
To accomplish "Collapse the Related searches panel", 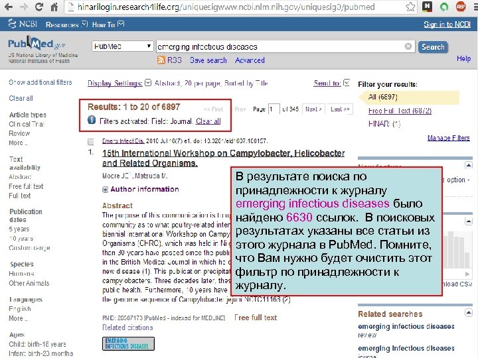I will coord(469,312).
